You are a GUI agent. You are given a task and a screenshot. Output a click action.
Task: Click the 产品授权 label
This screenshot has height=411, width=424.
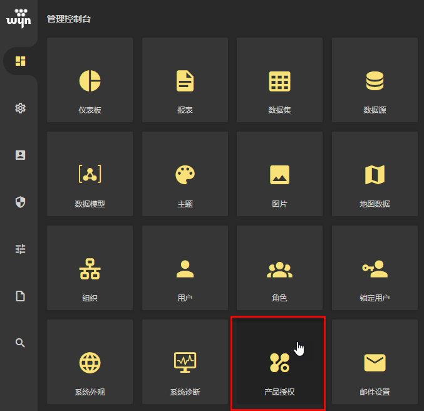click(279, 392)
